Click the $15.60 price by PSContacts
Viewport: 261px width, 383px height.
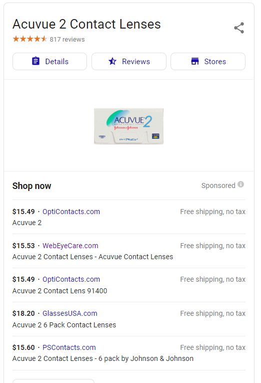[23, 347]
